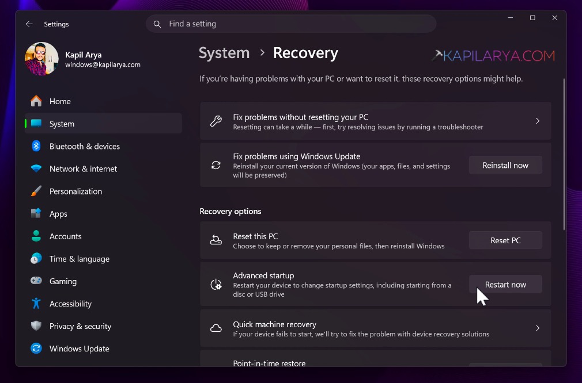582x383 pixels.
Task: Click Kapil Arya profile picture
Action: 41,59
